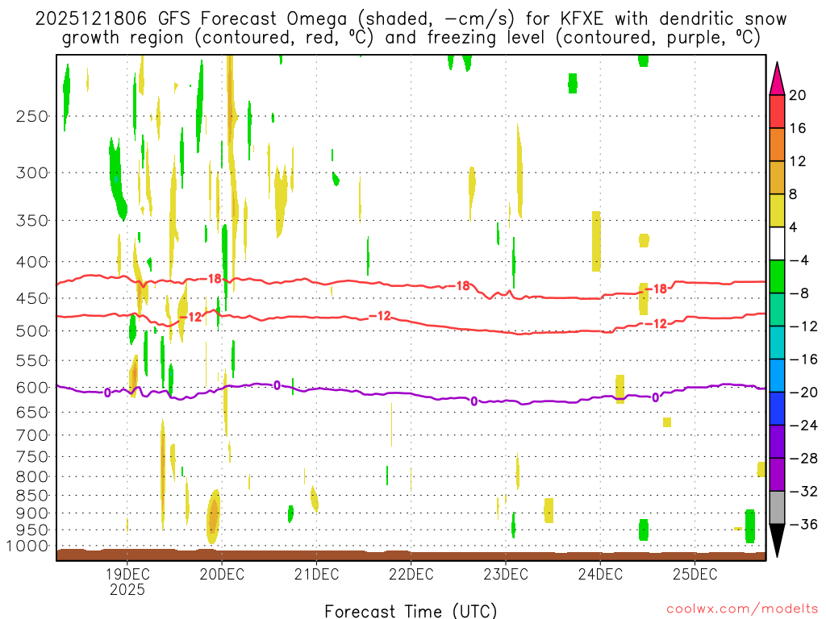Click the 850 pressure level label

[32, 496]
